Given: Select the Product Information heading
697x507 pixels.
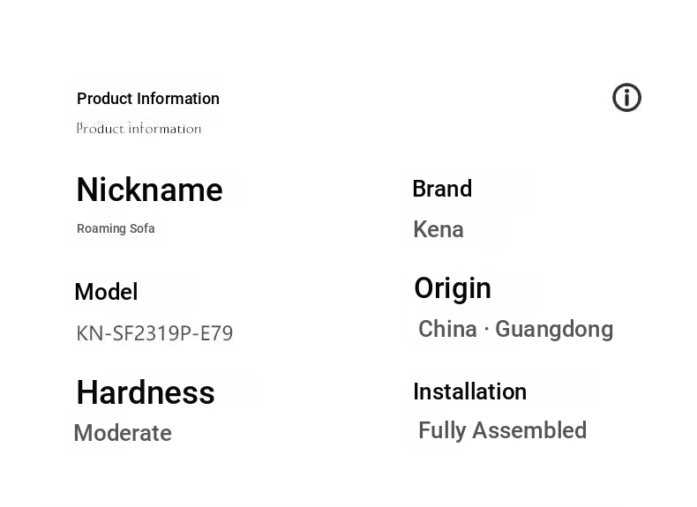Looking at the screenshot, I should pyautogui.click(x=148, y=99).
